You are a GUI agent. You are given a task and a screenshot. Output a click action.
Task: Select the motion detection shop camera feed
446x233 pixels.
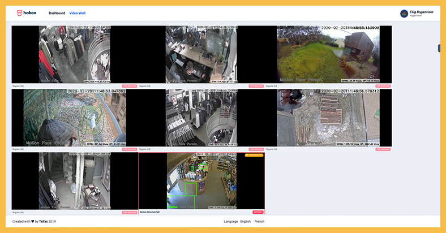[201, 181]
